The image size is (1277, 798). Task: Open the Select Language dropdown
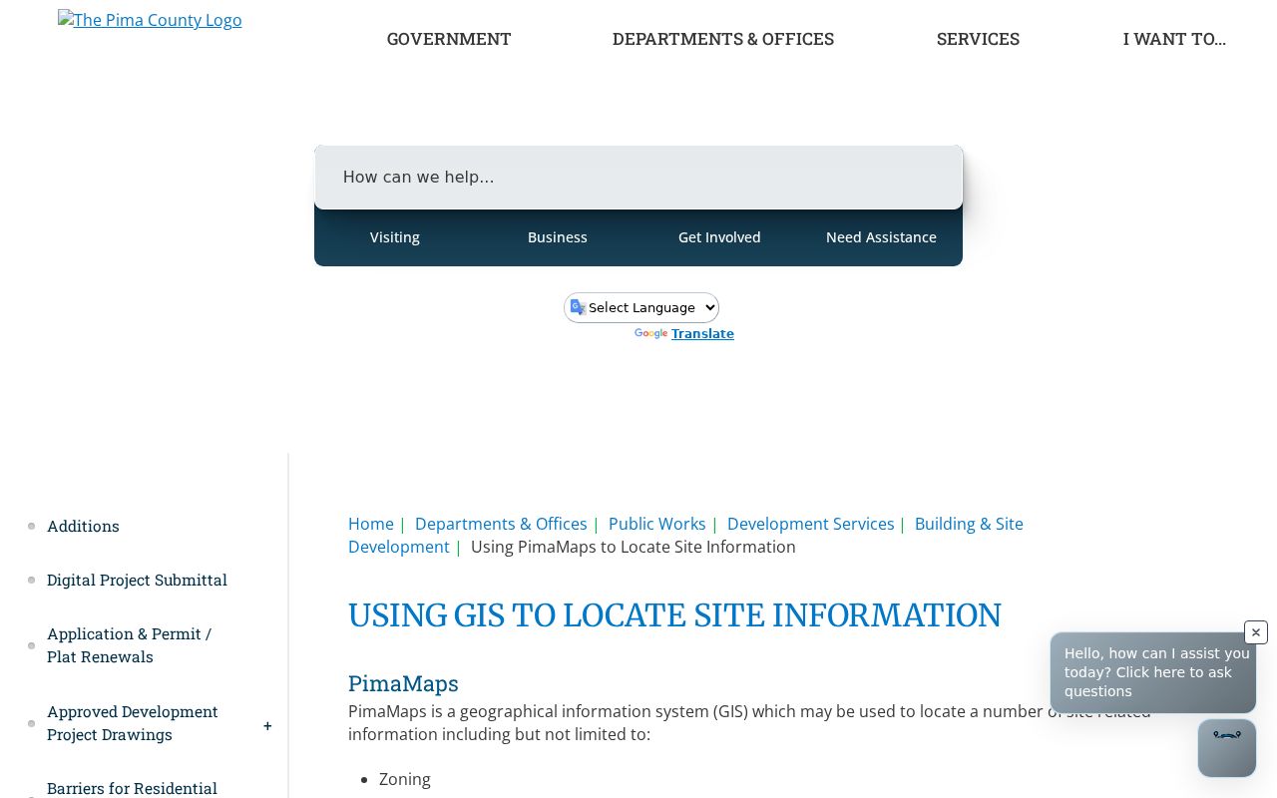click(641, 307)
